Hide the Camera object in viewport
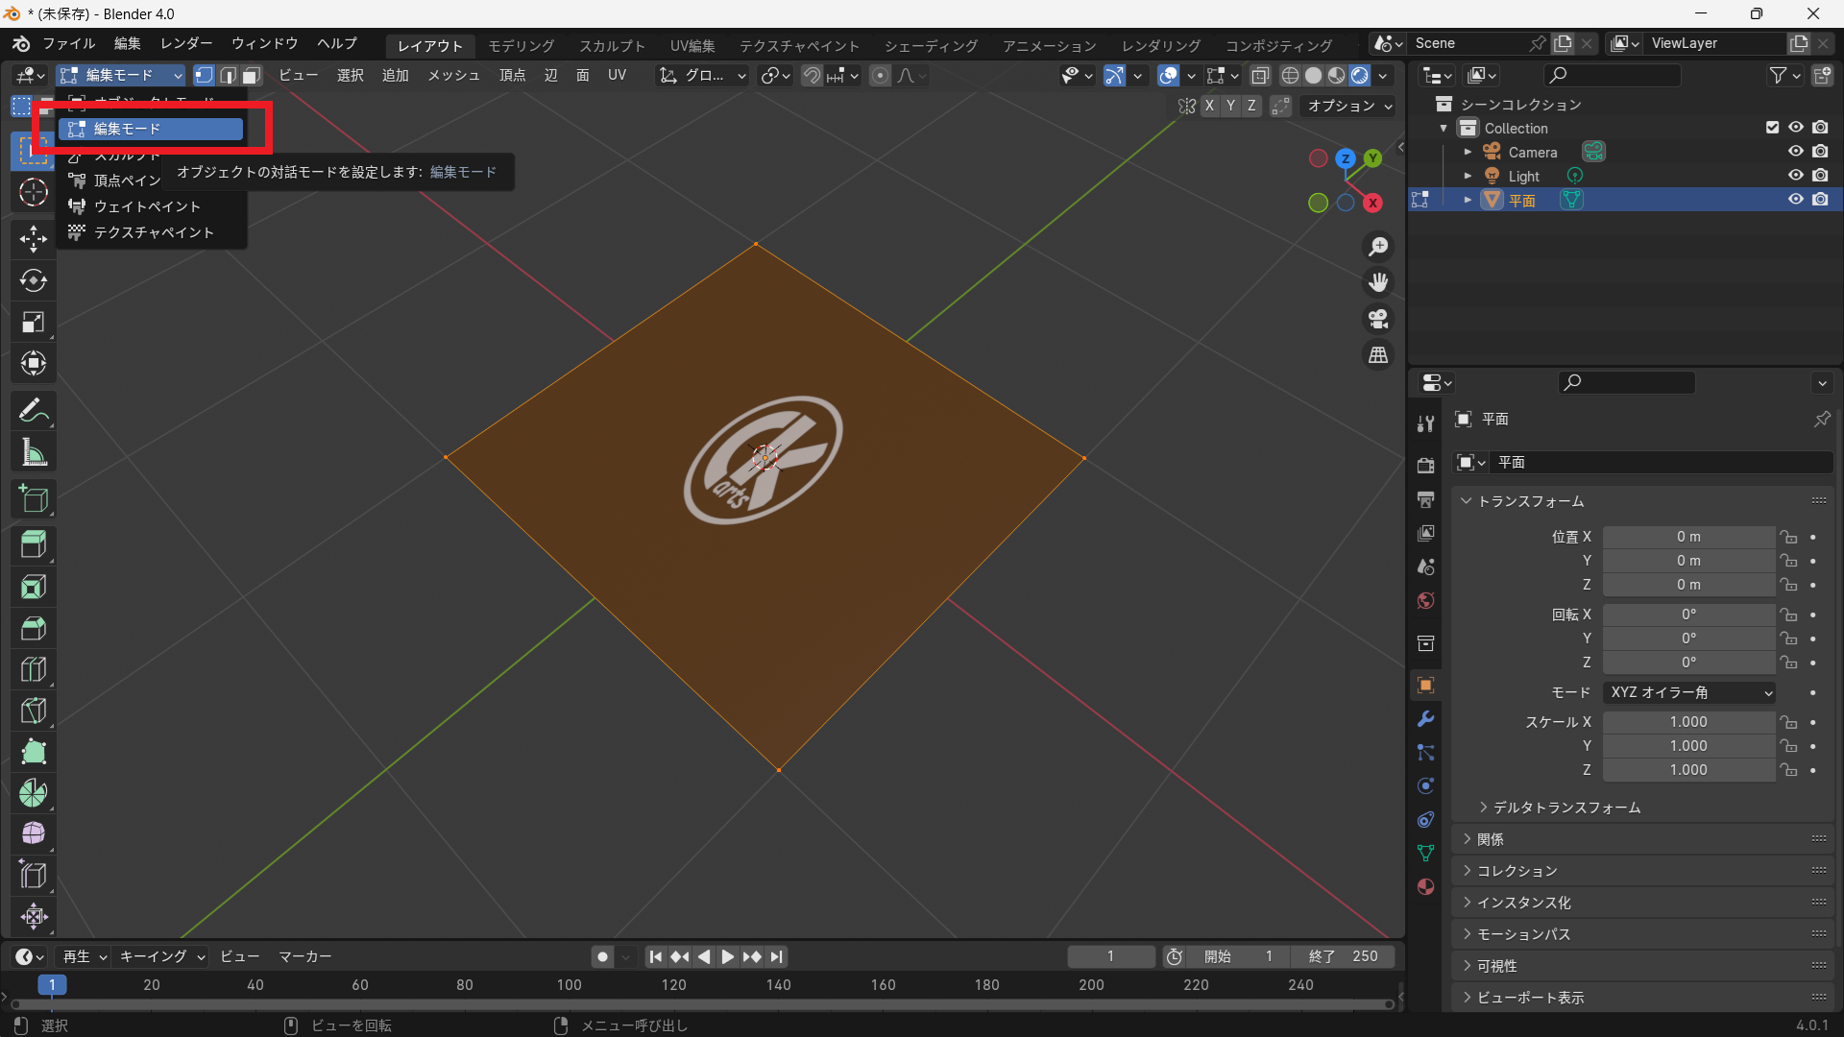 [x=1795, y=152]
